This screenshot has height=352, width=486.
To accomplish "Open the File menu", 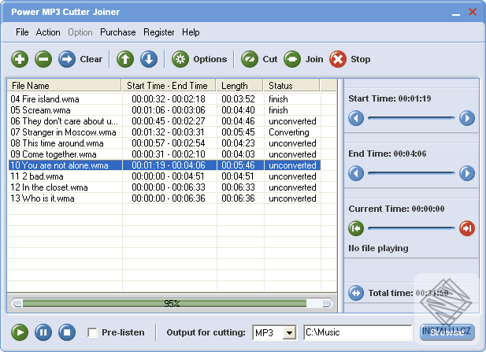I will 22,32.
